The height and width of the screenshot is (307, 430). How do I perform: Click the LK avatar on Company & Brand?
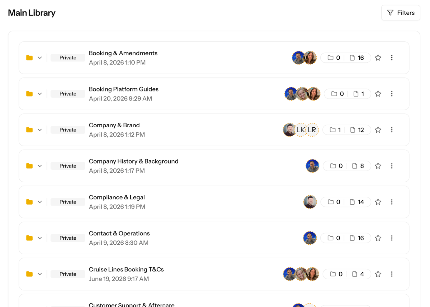coord(300,130)
